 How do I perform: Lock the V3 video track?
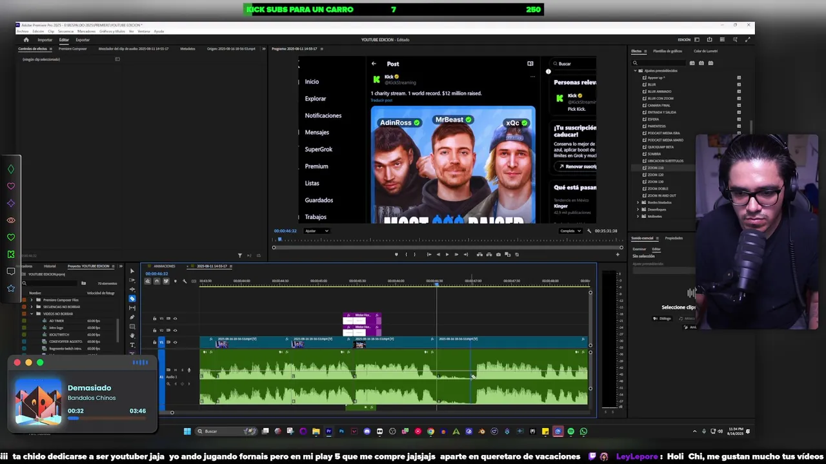tap(154, 318)
